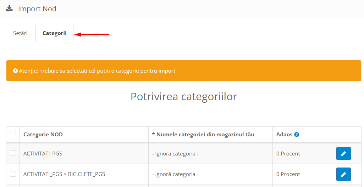Click the warning icon in the orange alert
This screenshot has width=364, height=187.
coord(15,71)
